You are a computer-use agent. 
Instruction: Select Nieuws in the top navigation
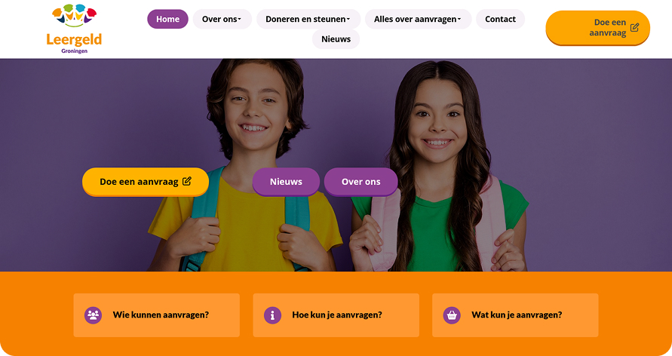(336, 39)
